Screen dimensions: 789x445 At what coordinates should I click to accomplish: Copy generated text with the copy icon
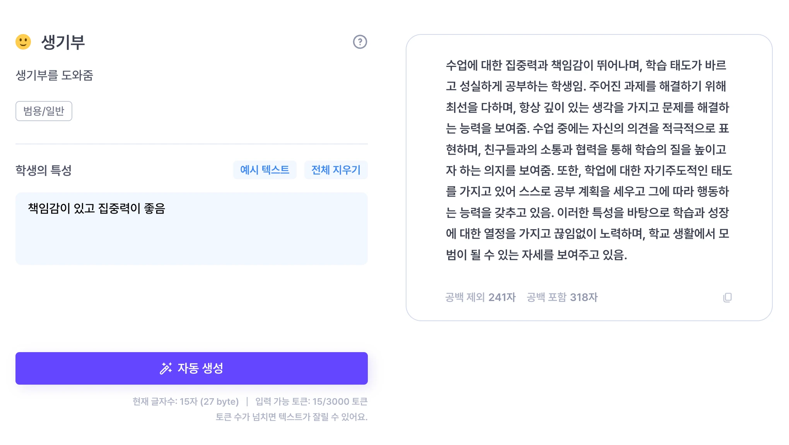(727, 297)
